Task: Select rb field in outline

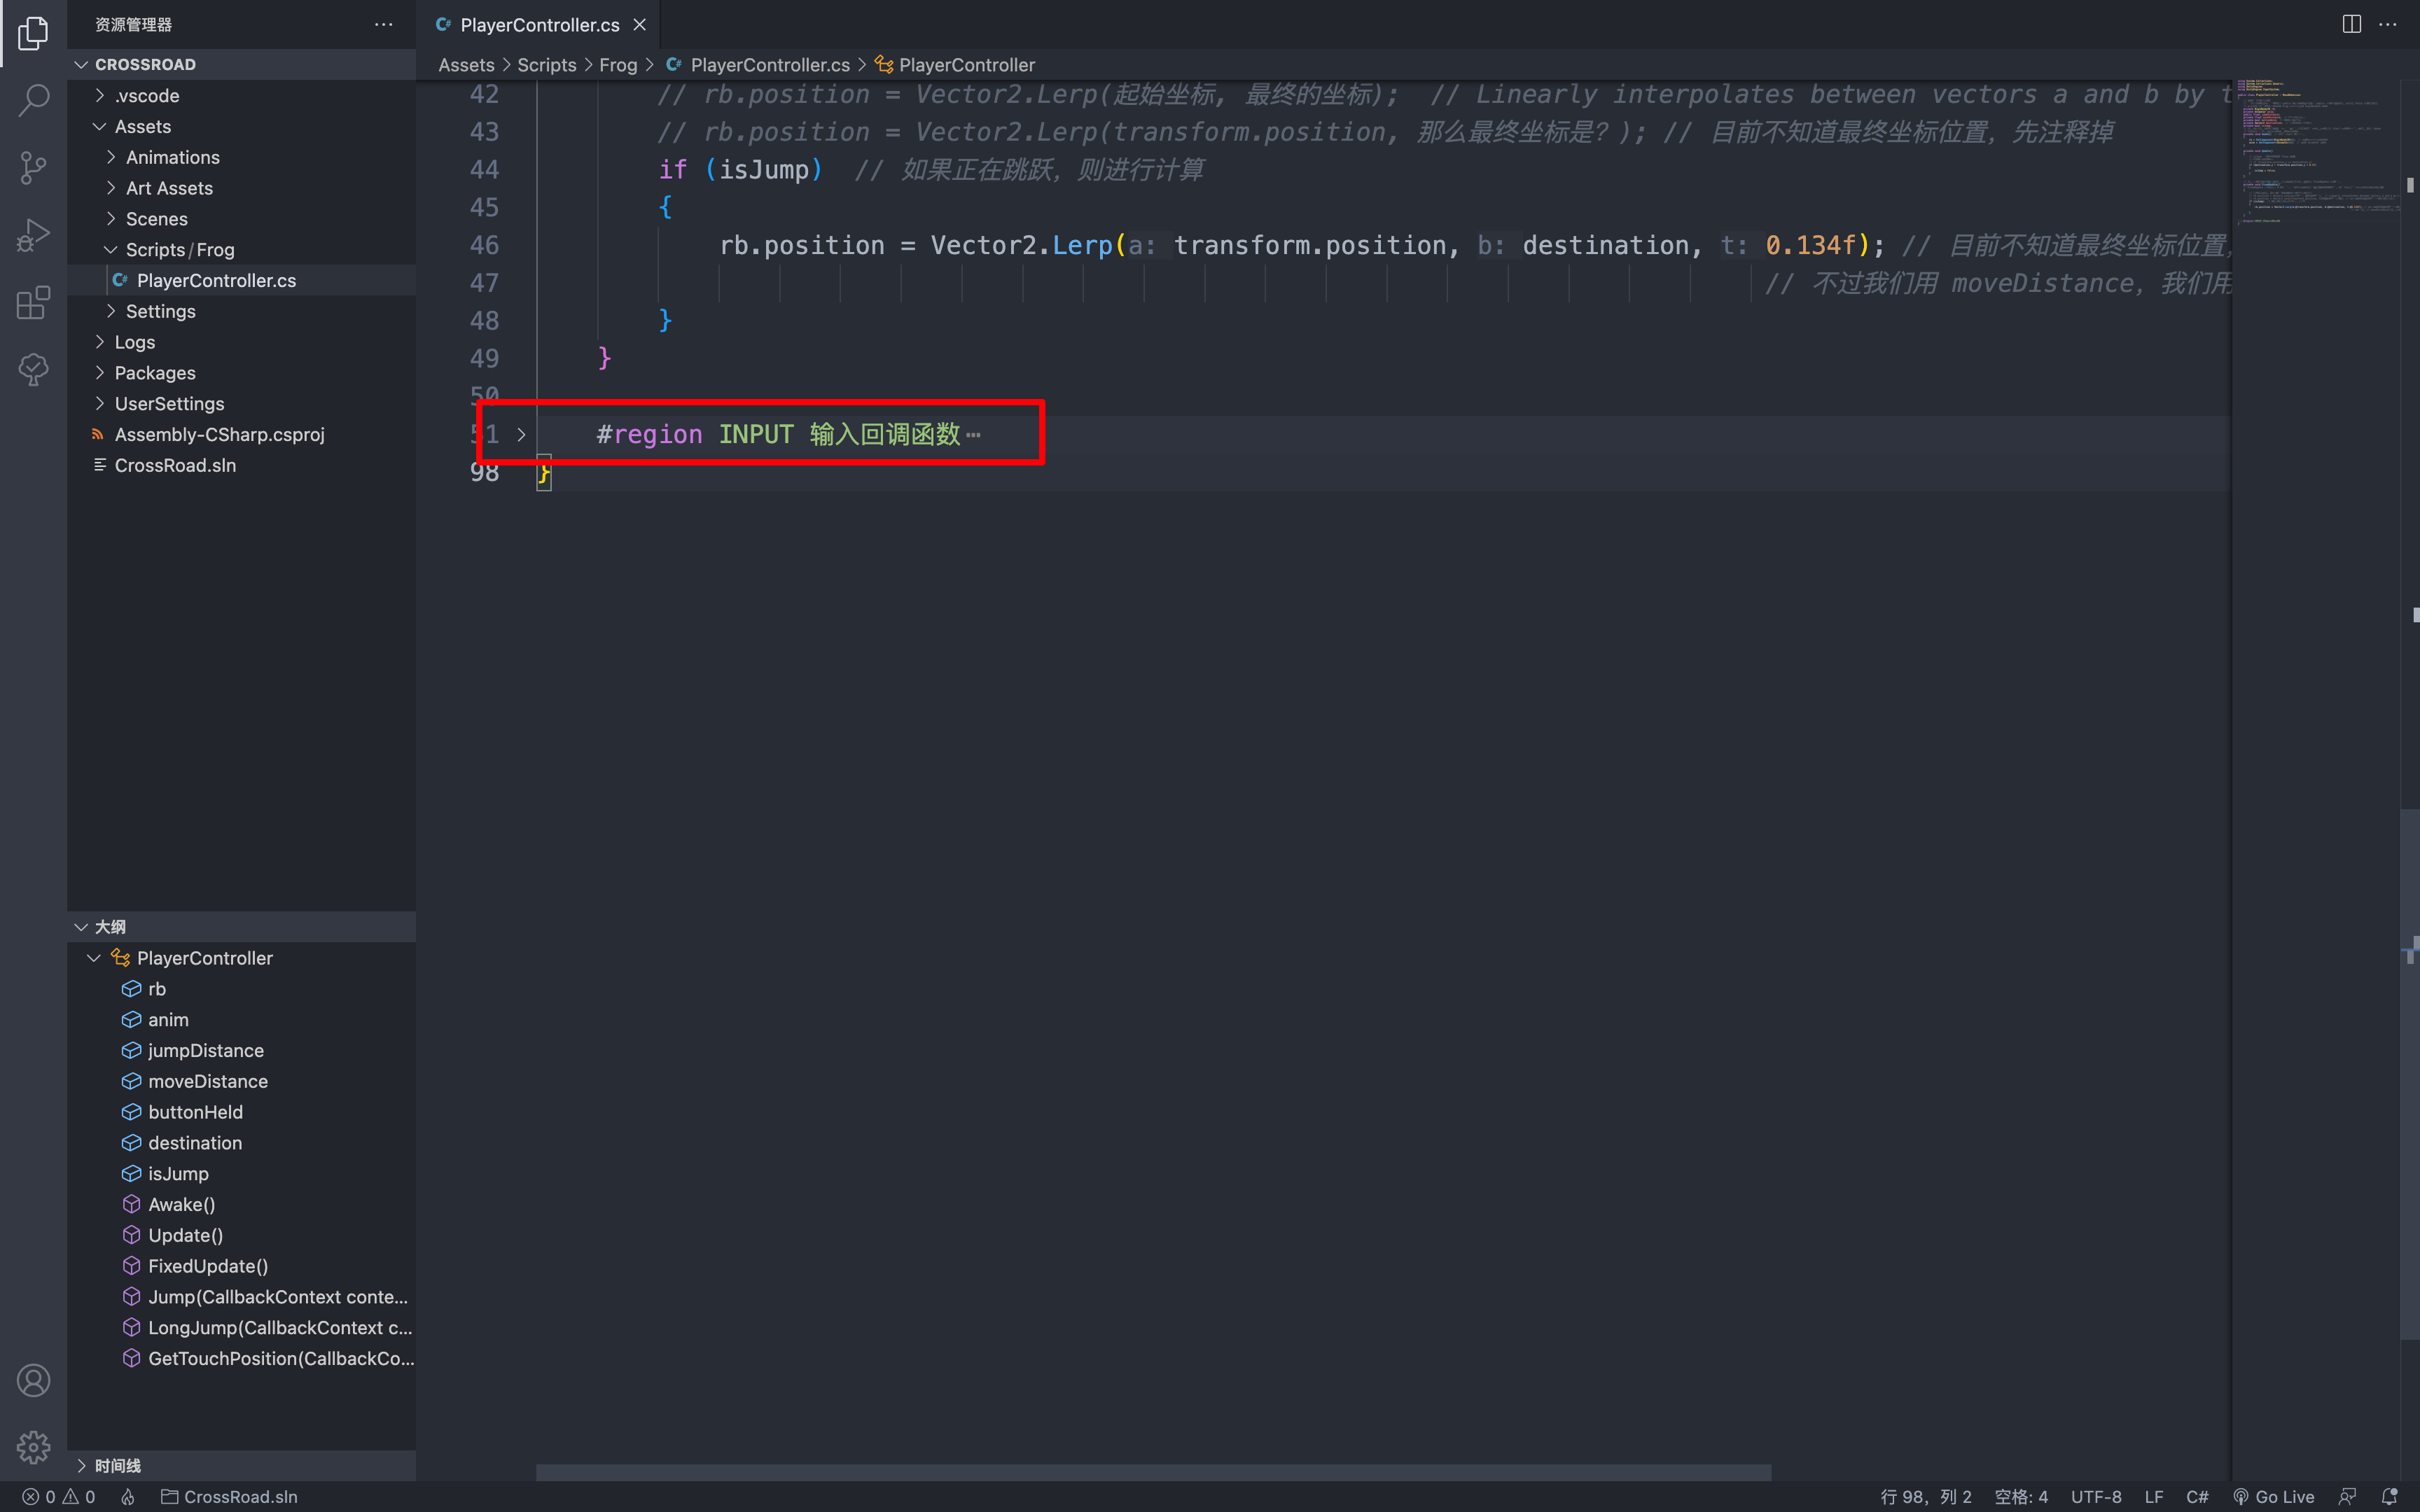Action: [x=241, y=989]
